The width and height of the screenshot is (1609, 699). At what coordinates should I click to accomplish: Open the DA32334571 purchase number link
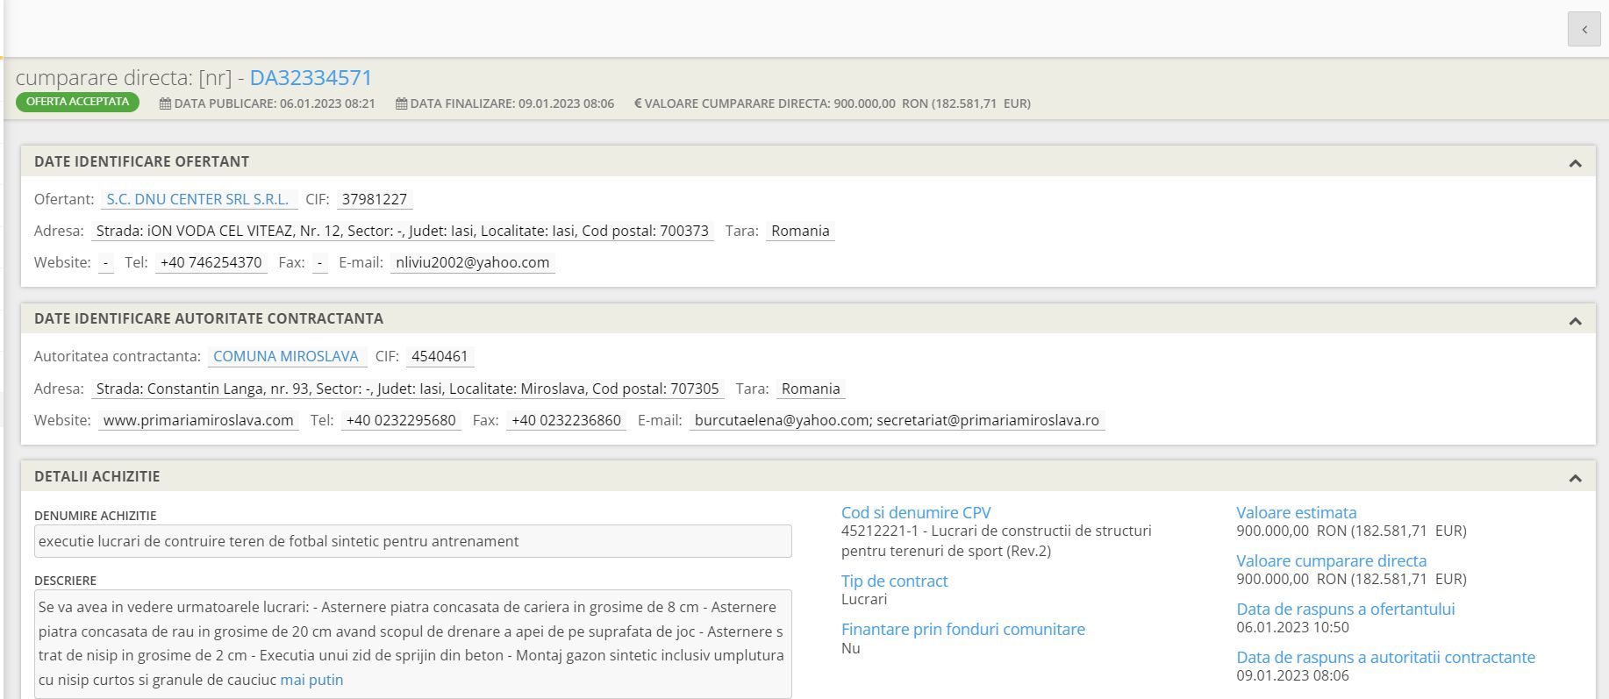(311, 78)
